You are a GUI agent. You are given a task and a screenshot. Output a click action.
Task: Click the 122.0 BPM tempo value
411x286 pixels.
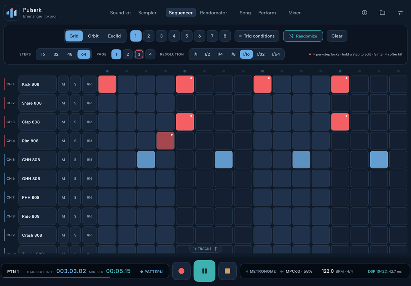click(328, 271)
